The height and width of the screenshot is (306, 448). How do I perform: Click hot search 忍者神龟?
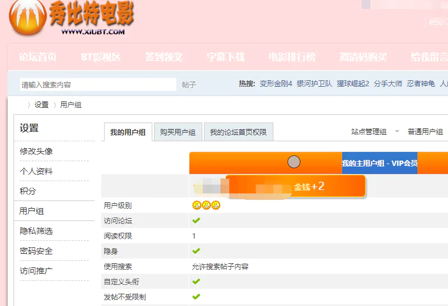(x=421, y=83)
